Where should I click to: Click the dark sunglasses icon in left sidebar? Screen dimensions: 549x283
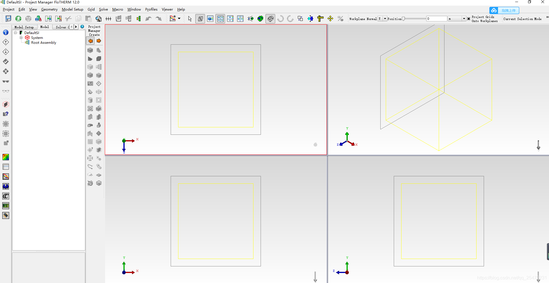(6, 82)
